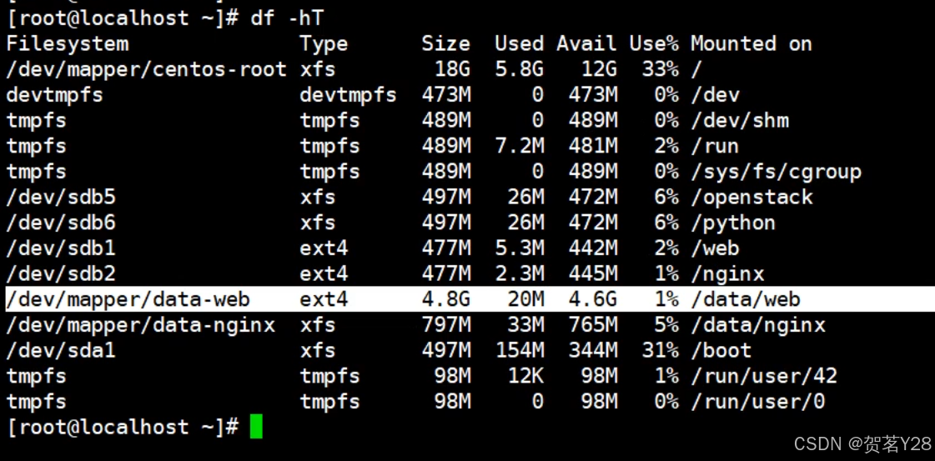This screenshot has height=461, width=935.
Task: Click the 2.3M used value
Action: point(520,274)
